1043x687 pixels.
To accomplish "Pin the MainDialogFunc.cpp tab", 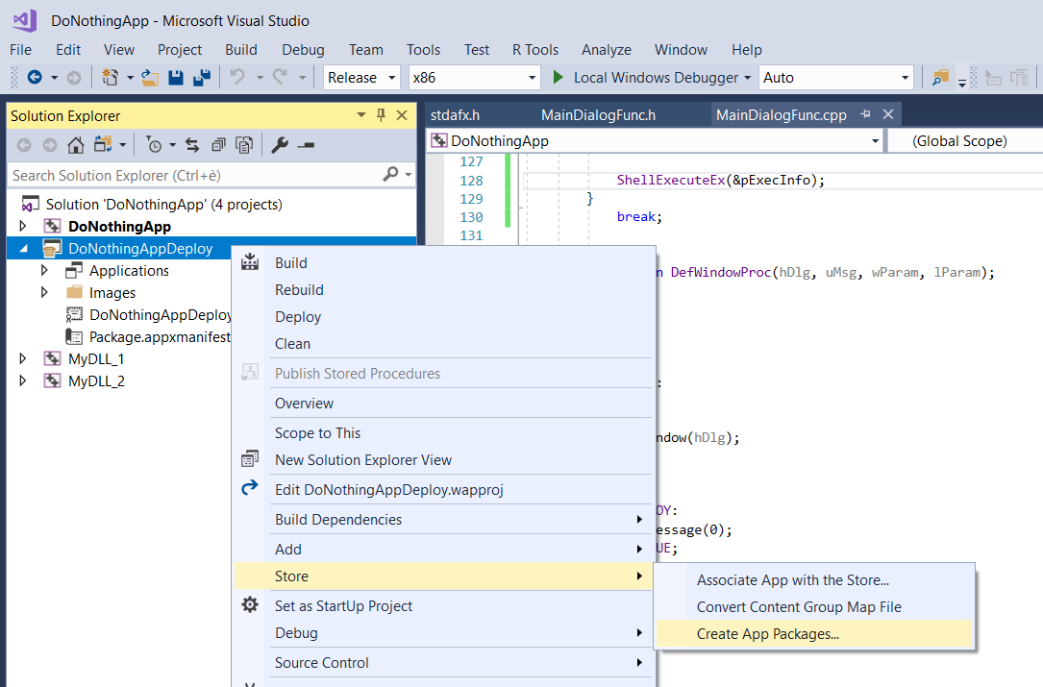I will (x=865, y=114).
